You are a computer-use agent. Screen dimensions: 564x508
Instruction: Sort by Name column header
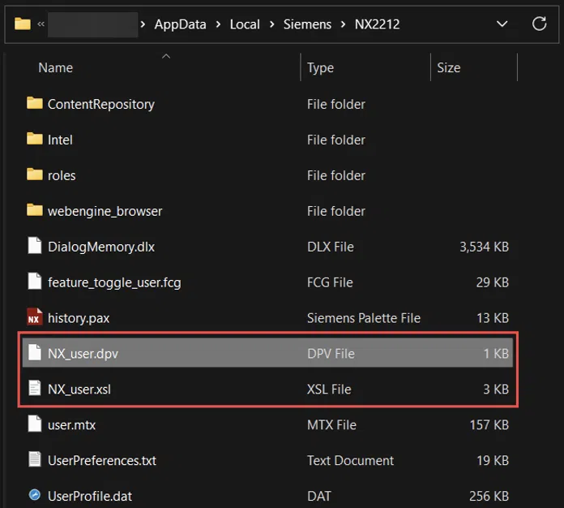pyautogui.click(x=55, y=67)
